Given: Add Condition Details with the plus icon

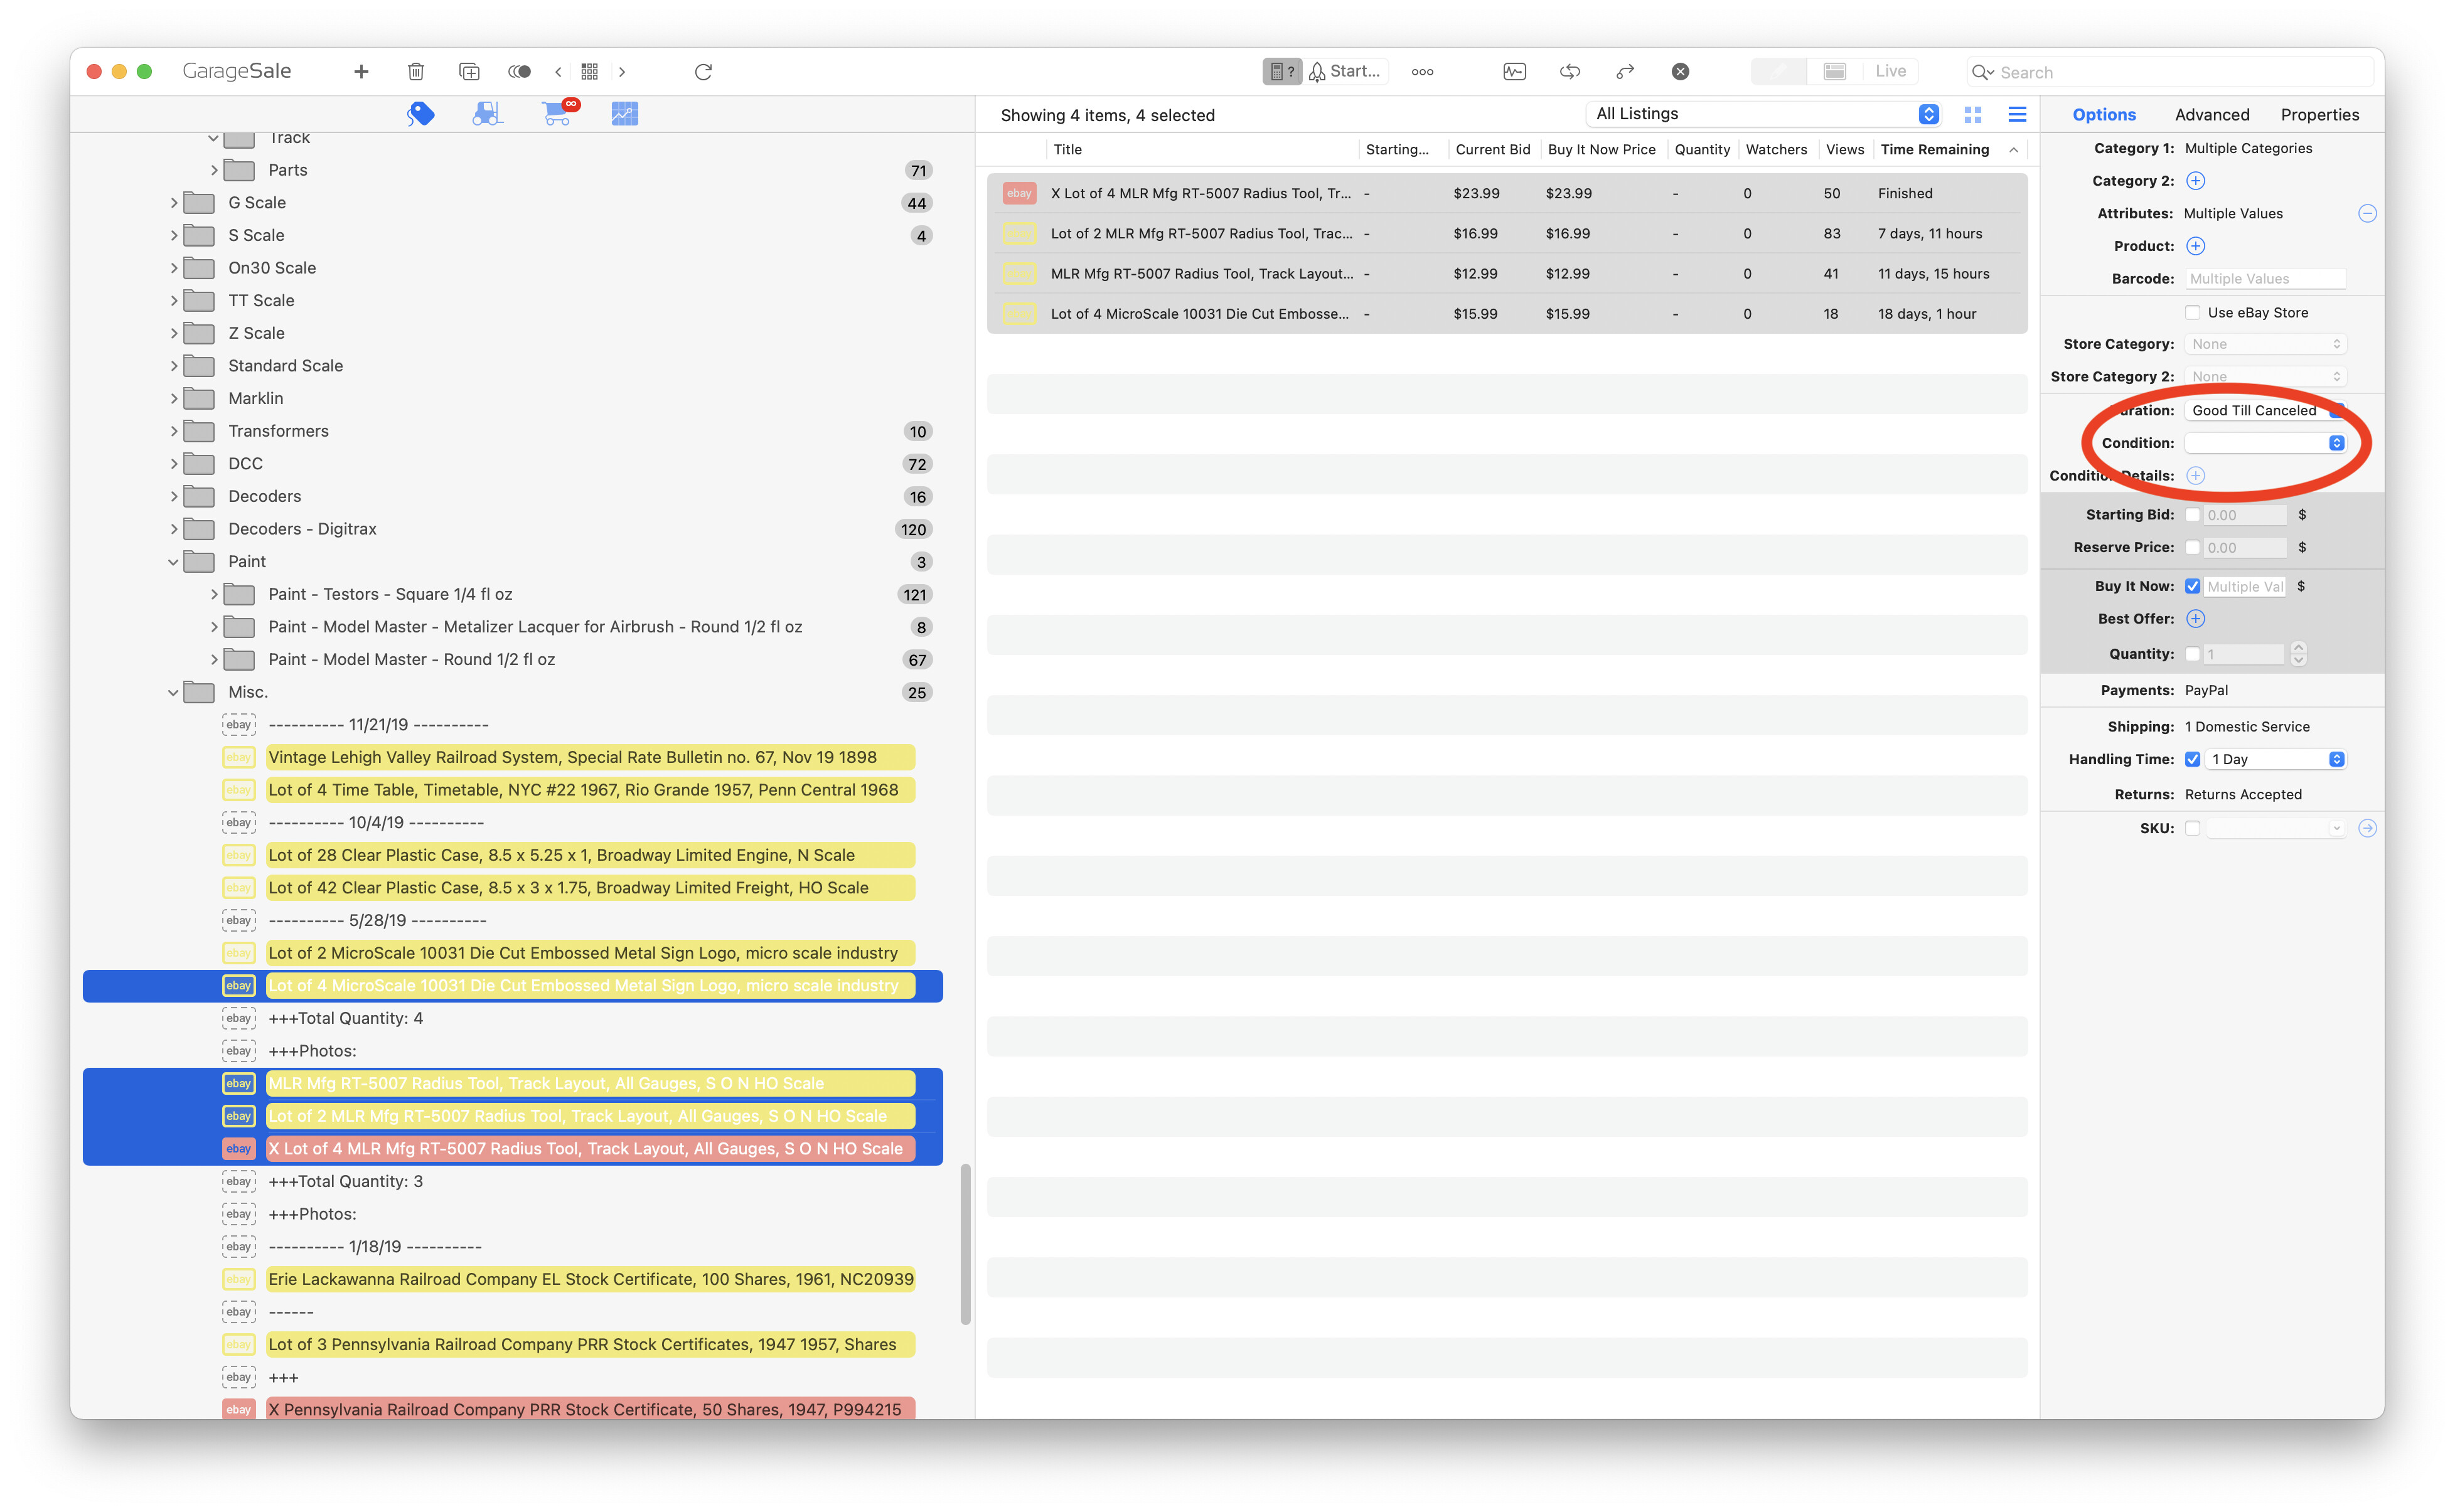Looking at the screenshot, I should [2195, 476].
